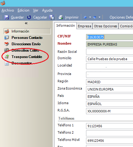Click the R.G.S.A. field
The height and width of the screenshot is (147, 133).
110,111
